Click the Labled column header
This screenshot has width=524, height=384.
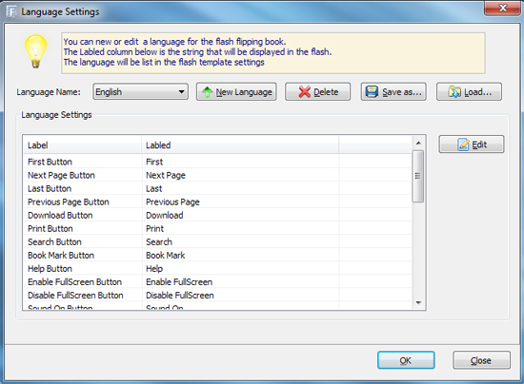240,145
